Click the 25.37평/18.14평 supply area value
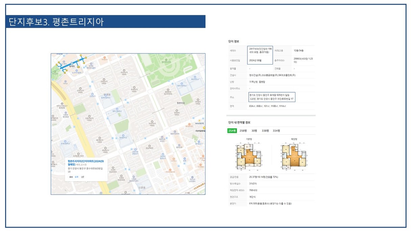Screen dimensions: 411x231 [264, 177]
